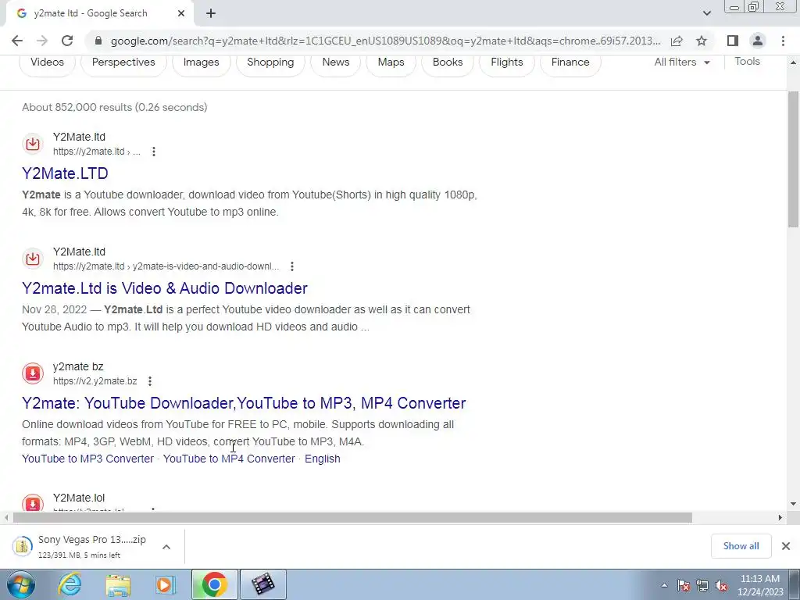Reload the Google search page
Viewport: 800px width, 600px height.
(67, 41)
